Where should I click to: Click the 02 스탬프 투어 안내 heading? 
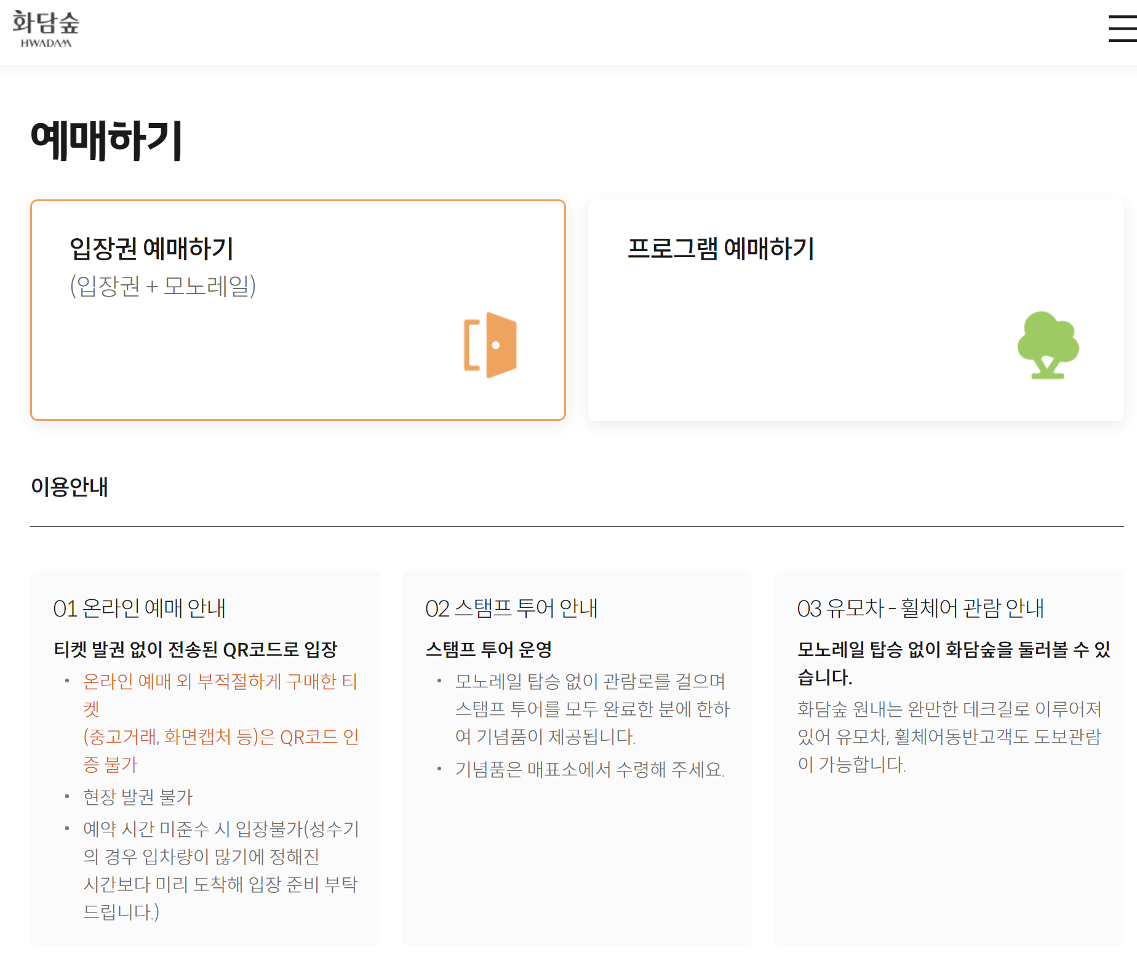click(x=512, y=609)
